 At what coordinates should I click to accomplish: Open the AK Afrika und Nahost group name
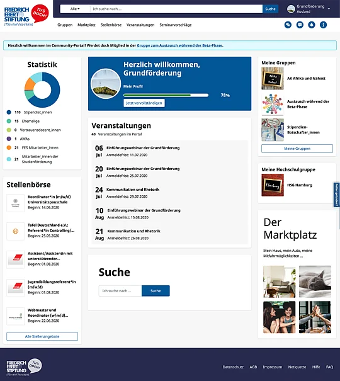coord(306,79)
